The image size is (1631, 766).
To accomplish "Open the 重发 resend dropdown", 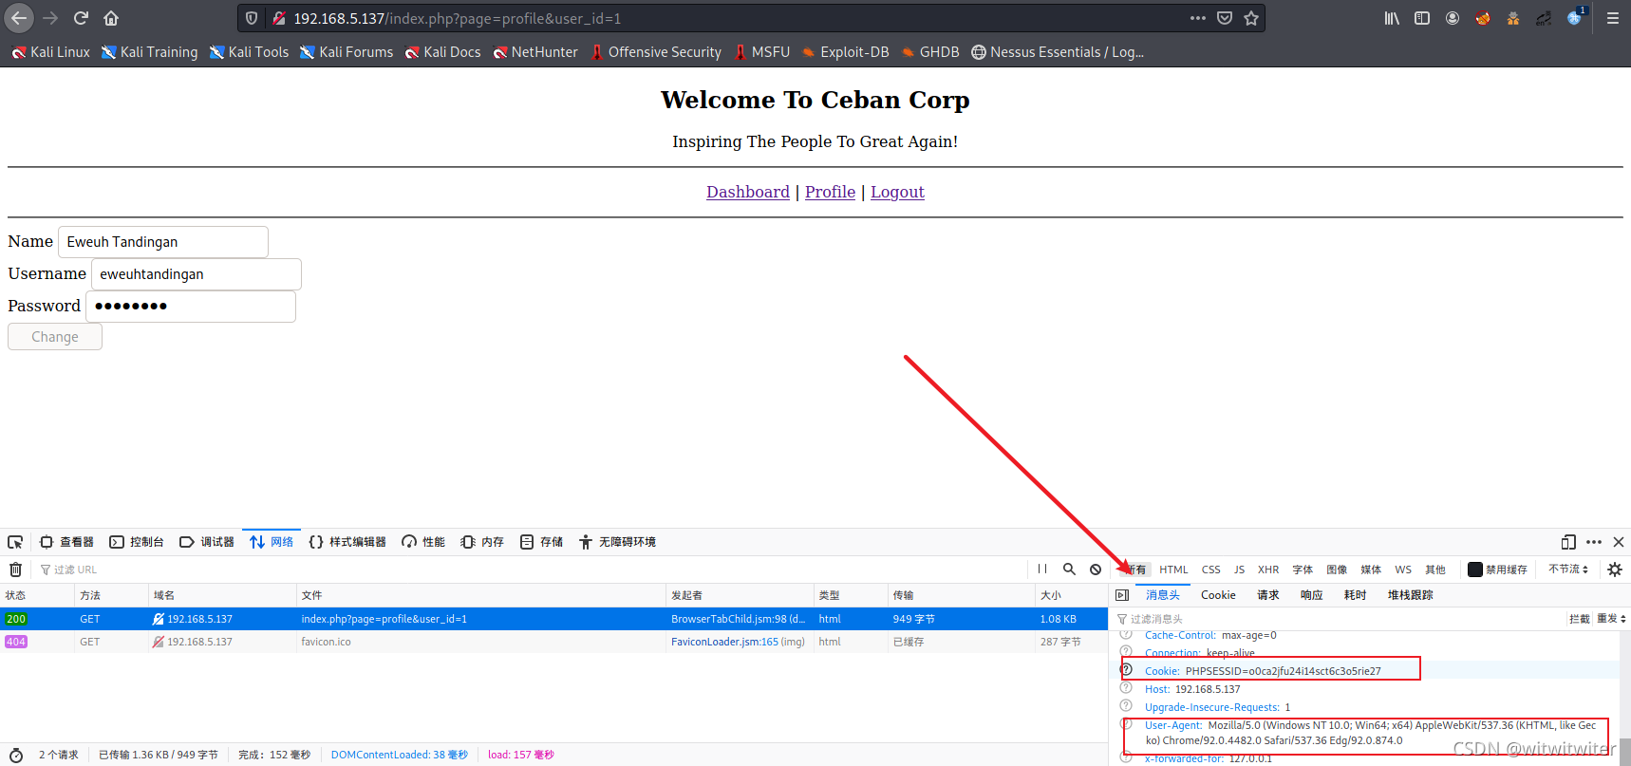I will pyautogui.click(x=1611, y=619).
